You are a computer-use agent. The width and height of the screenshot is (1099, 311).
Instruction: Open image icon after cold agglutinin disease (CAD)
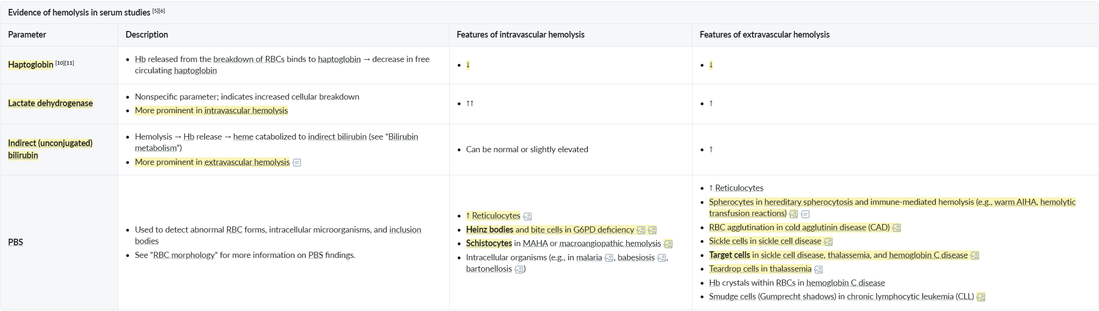point(897,228)
